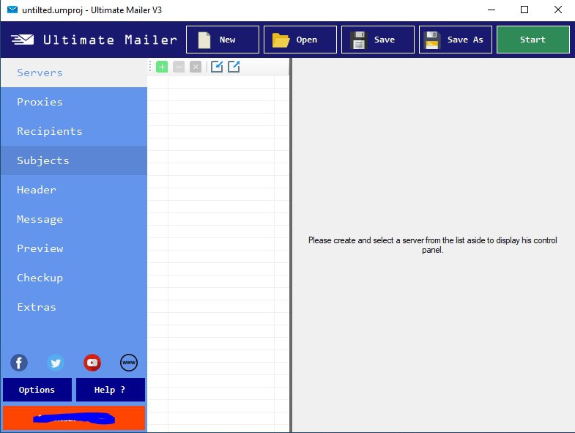
Task: Open Help ? button
Action: (x=111, y=390)
